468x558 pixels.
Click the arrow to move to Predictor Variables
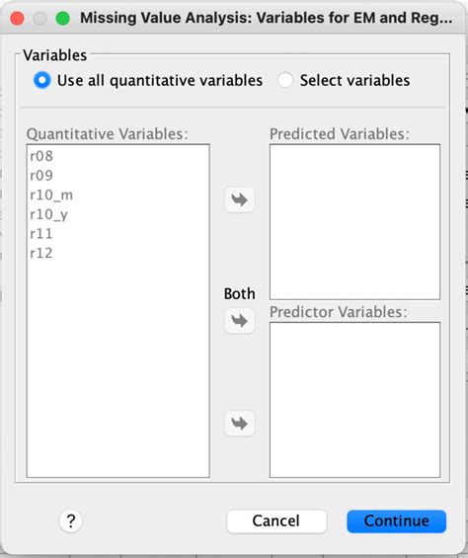[x=240, y=424]
